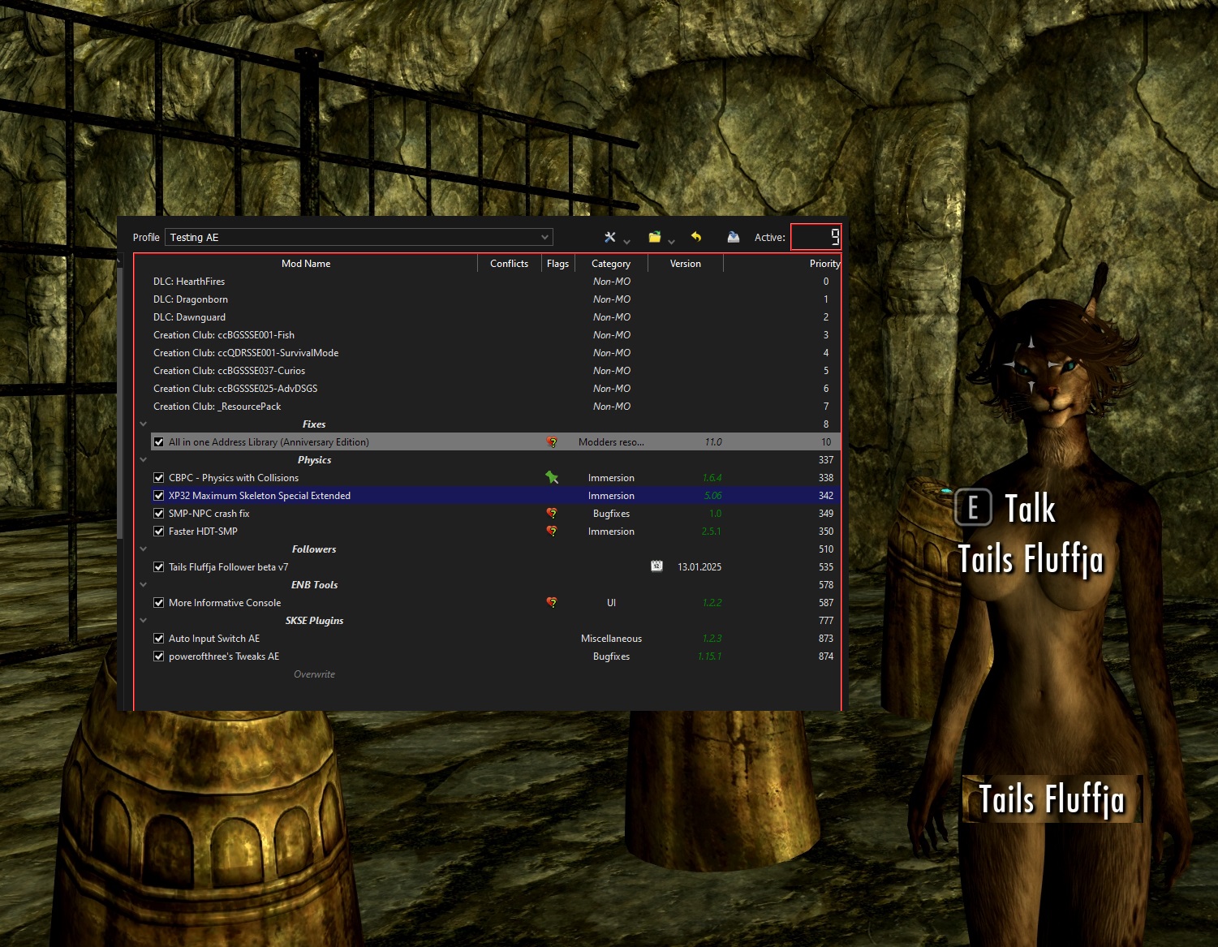Uncheck Auto Input Switch AE
The image size is (1218, 947).
coord(159,639)
